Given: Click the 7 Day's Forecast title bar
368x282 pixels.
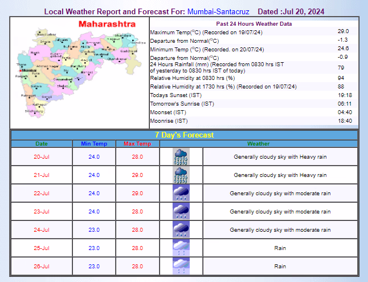Looking at the screenshot, I should click(184, 135).
